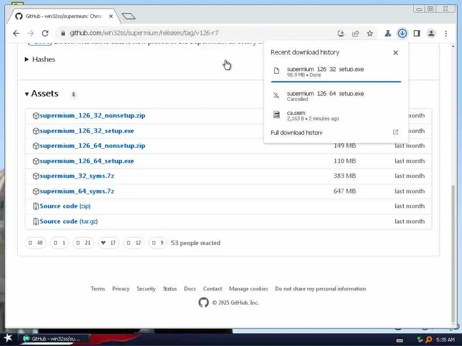Click the reaction button showing 9
The width and height of the screenshot is (462, 346).
[157, 243]
